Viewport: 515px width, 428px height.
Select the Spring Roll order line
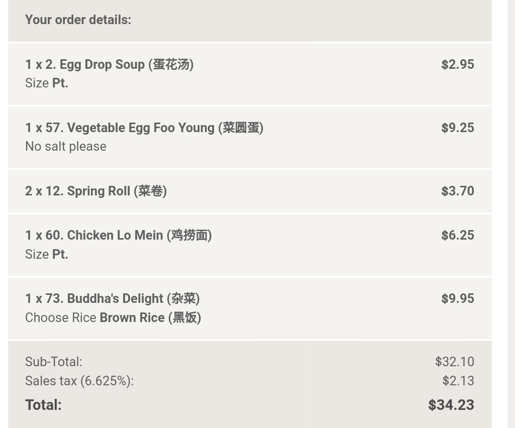click(95, 191)
